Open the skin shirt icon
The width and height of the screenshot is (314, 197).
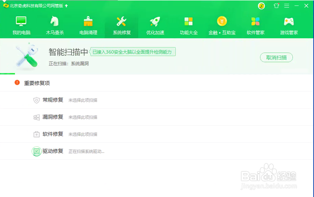[x=276, y=5]
